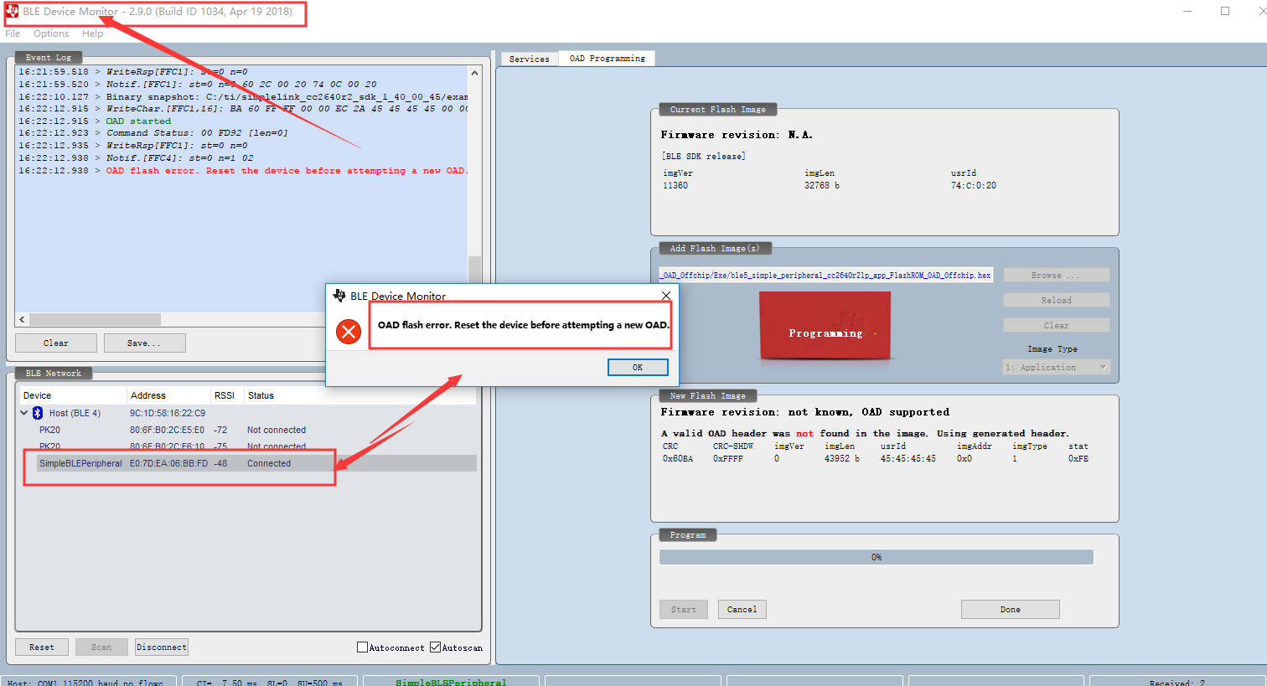Click the Event Log scroll-left arrow
This screenshot has height=686, width=1267.
[x=22, y=319]
